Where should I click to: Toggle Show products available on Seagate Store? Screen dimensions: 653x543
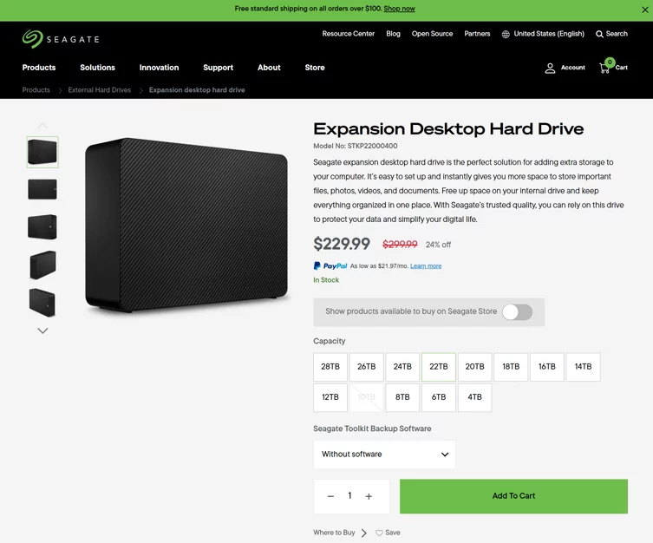tap(517, 312)
